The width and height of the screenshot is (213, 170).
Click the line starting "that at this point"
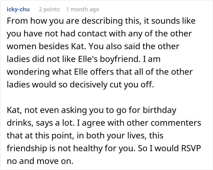click(85, 136)
